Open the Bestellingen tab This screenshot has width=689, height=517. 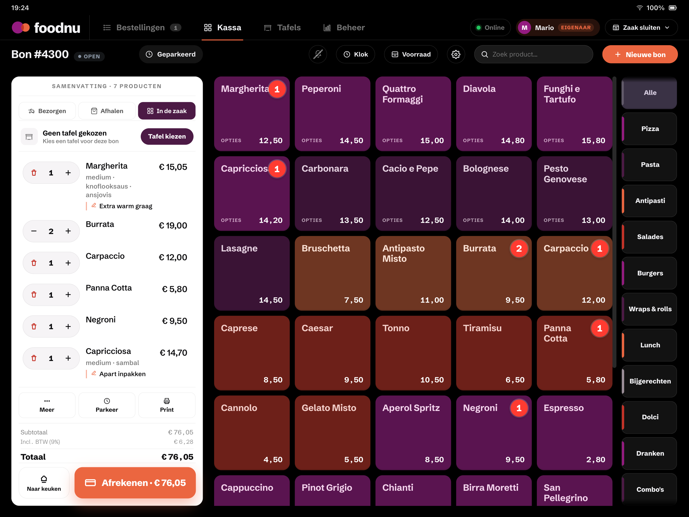coord(142,28)
